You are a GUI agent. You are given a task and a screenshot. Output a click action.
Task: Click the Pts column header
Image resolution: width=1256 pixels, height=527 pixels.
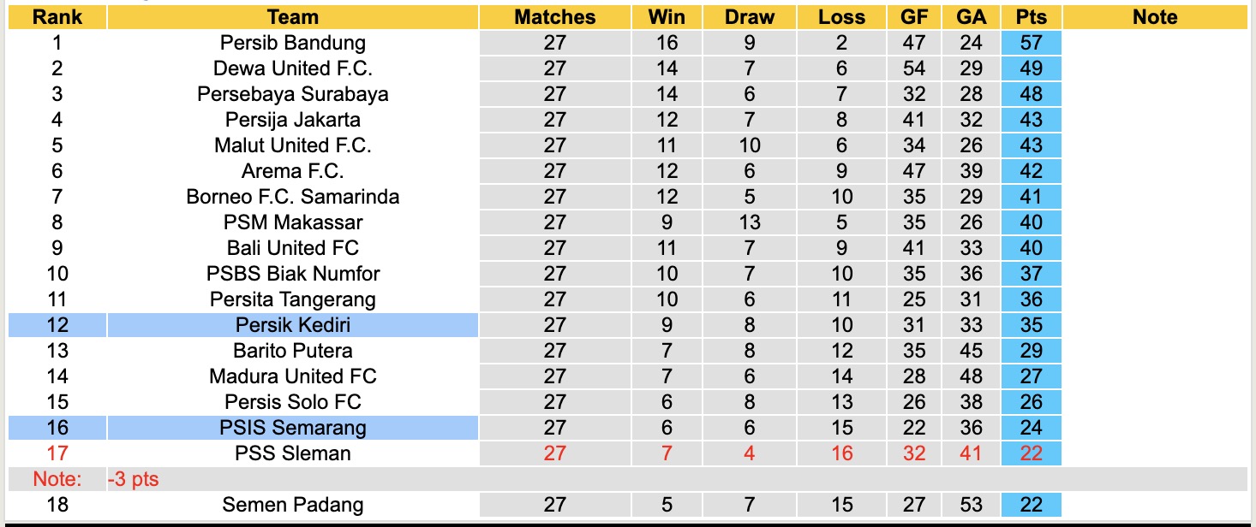[1031, 17]
